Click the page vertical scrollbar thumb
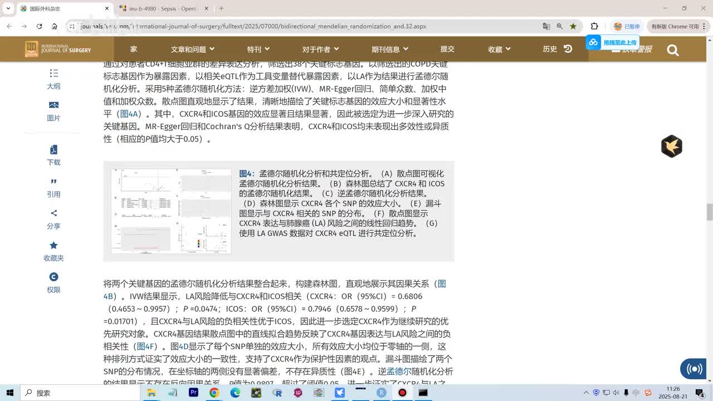The image size is (713, 401). pyautogui.click(x=710, y=212)
